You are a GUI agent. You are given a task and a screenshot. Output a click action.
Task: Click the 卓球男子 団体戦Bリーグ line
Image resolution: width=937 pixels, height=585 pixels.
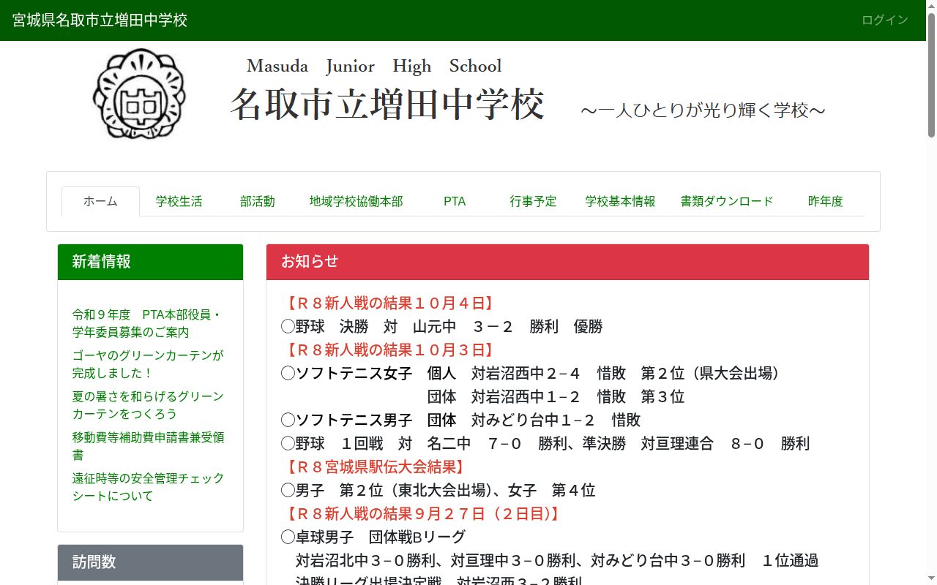point(373,537)
